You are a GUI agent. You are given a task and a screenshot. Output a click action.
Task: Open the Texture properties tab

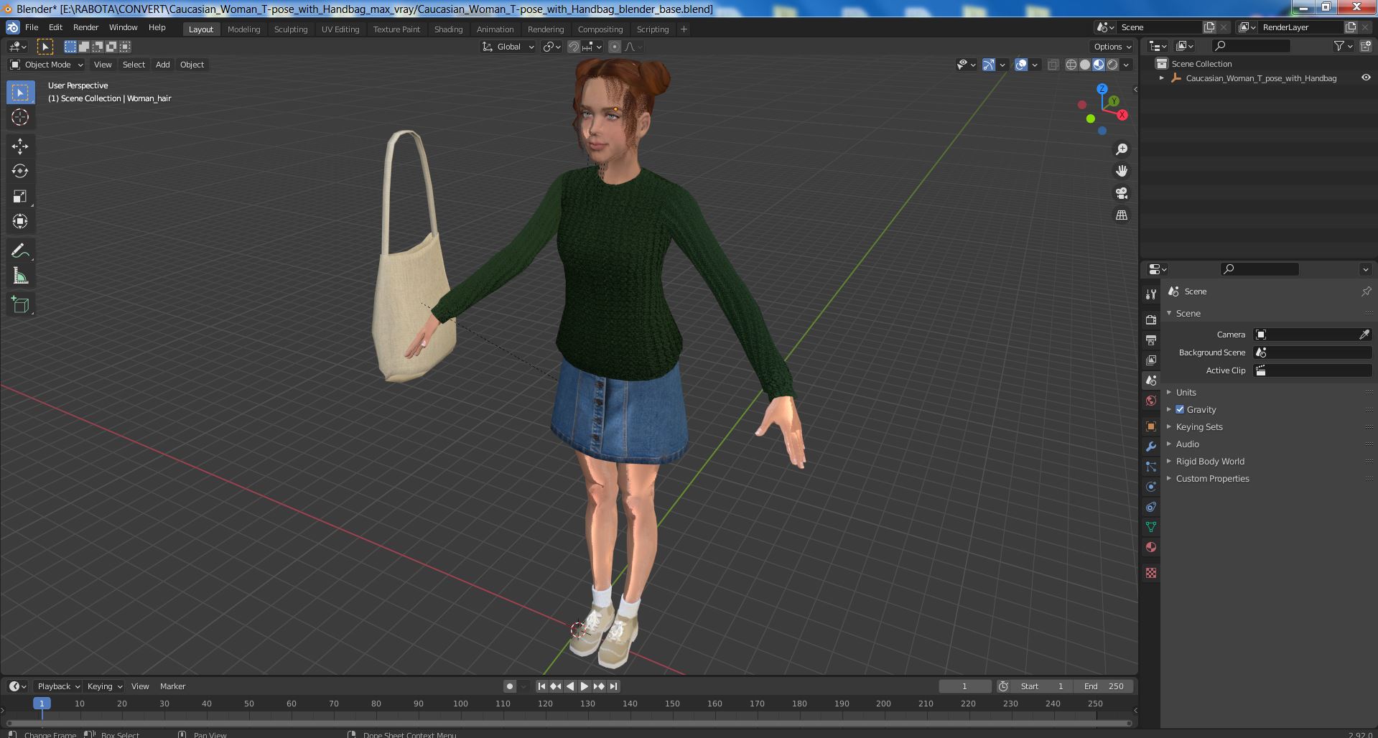click(x=1151, y=573)
